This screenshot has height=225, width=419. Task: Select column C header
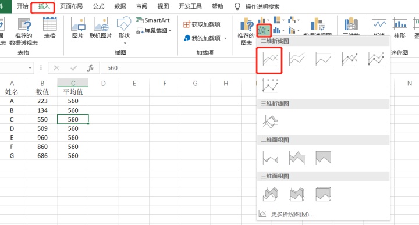[x=73, y=83]
